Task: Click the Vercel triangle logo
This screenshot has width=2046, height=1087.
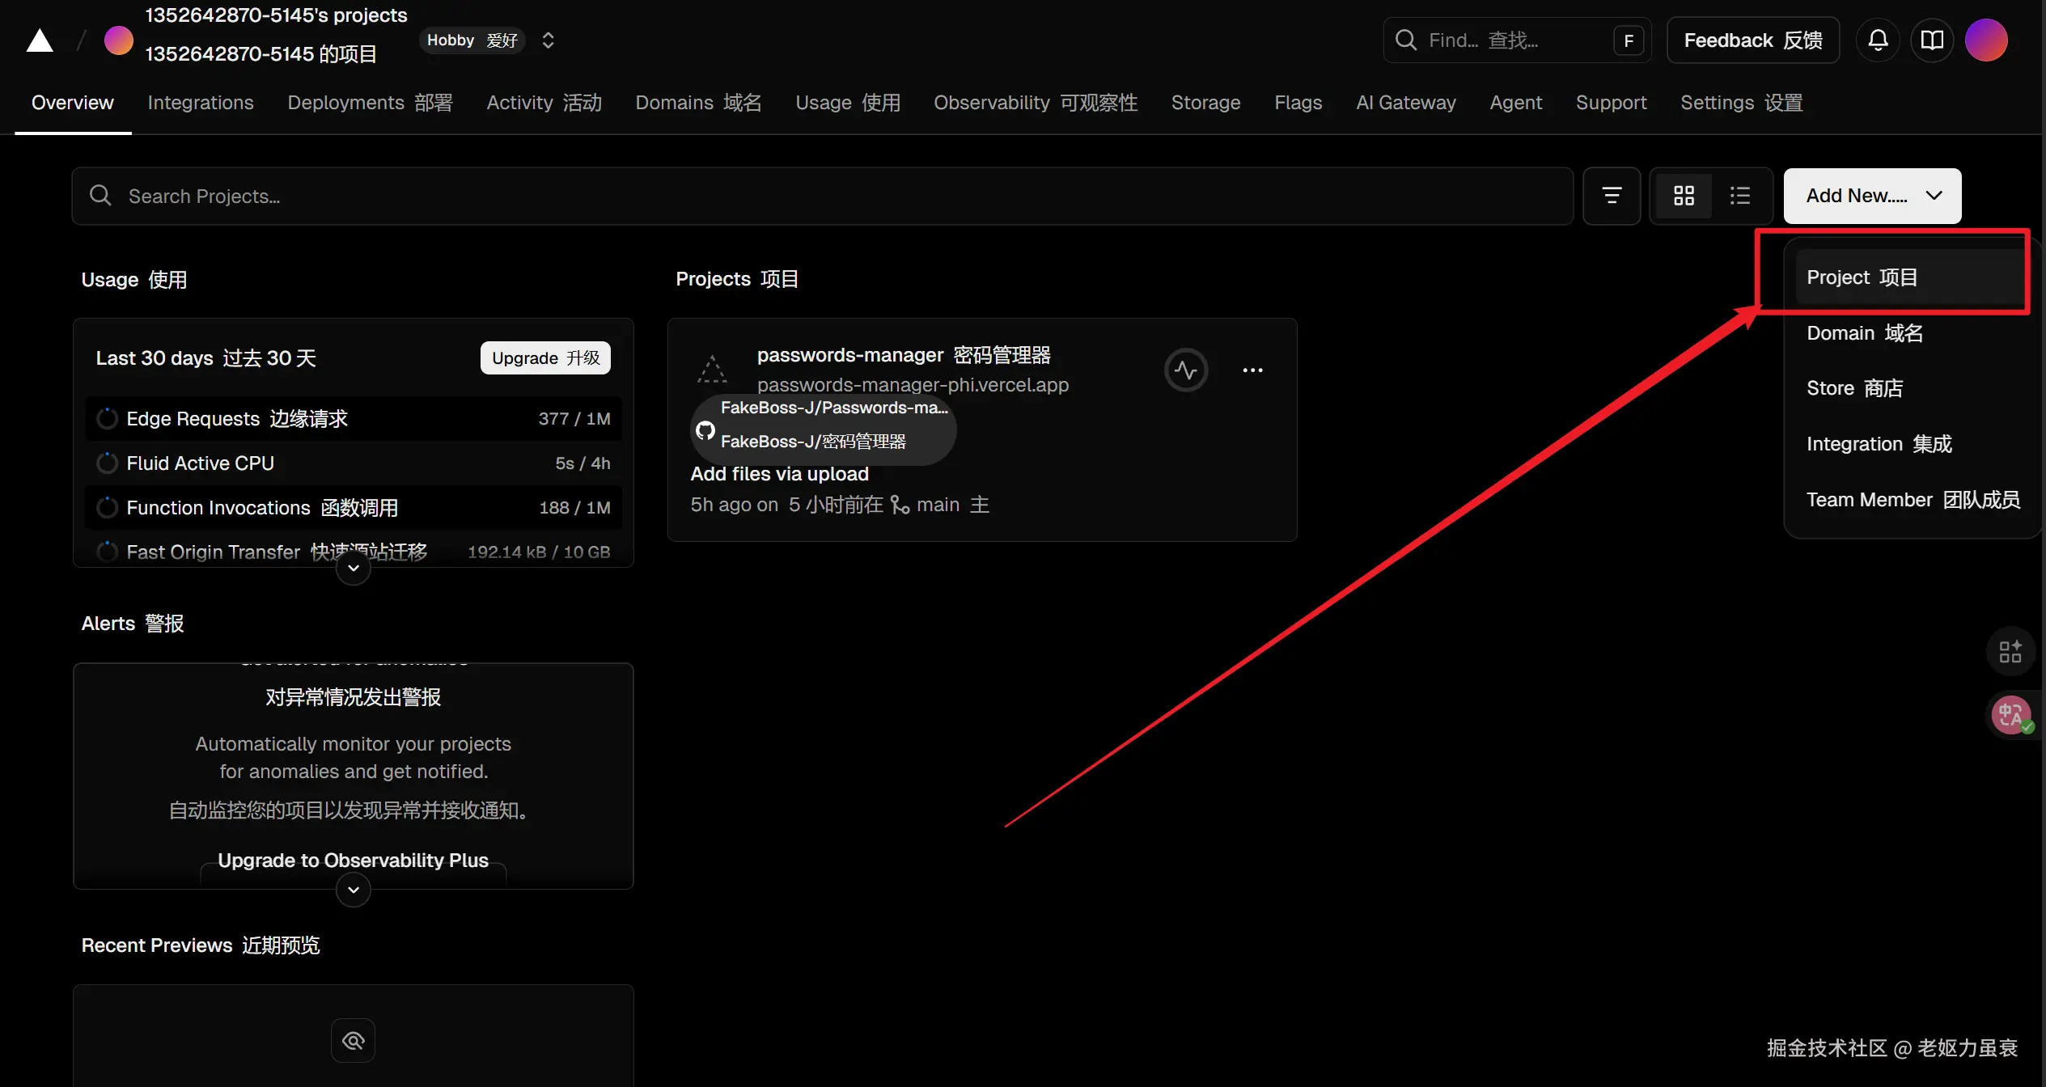Action: [40, 40]
